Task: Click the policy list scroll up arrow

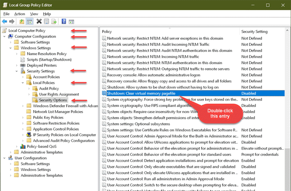Action: tap(287, 30)
